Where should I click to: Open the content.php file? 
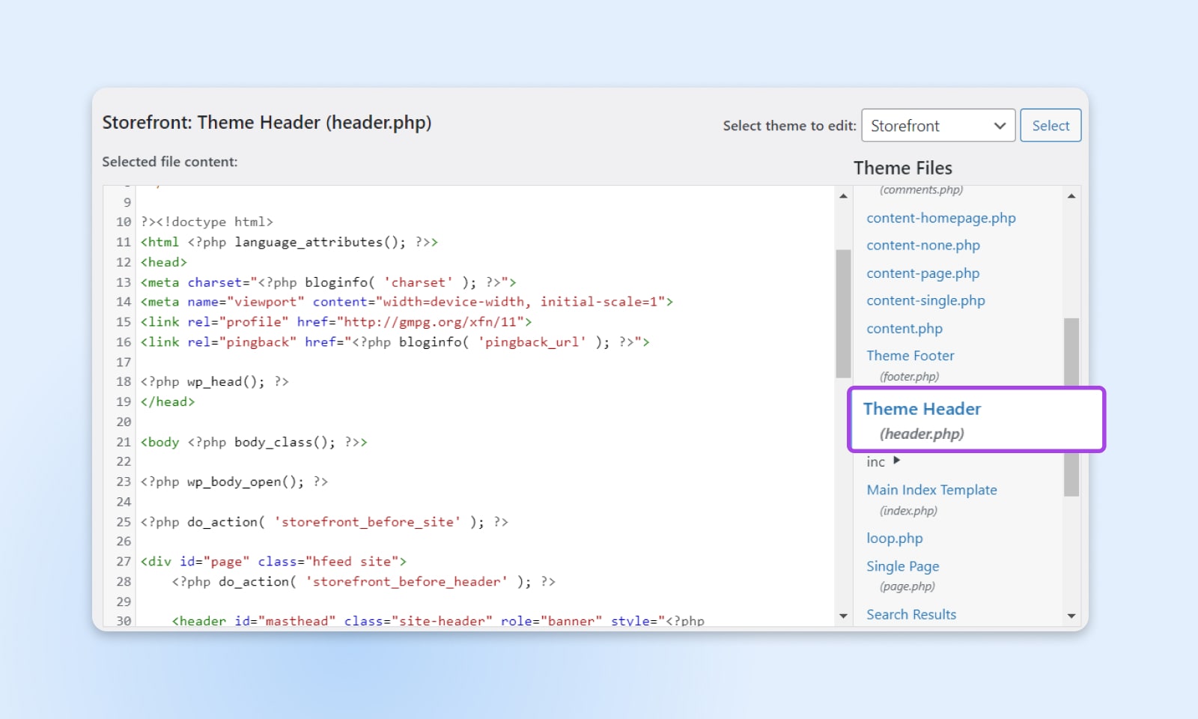pos(904,328)
